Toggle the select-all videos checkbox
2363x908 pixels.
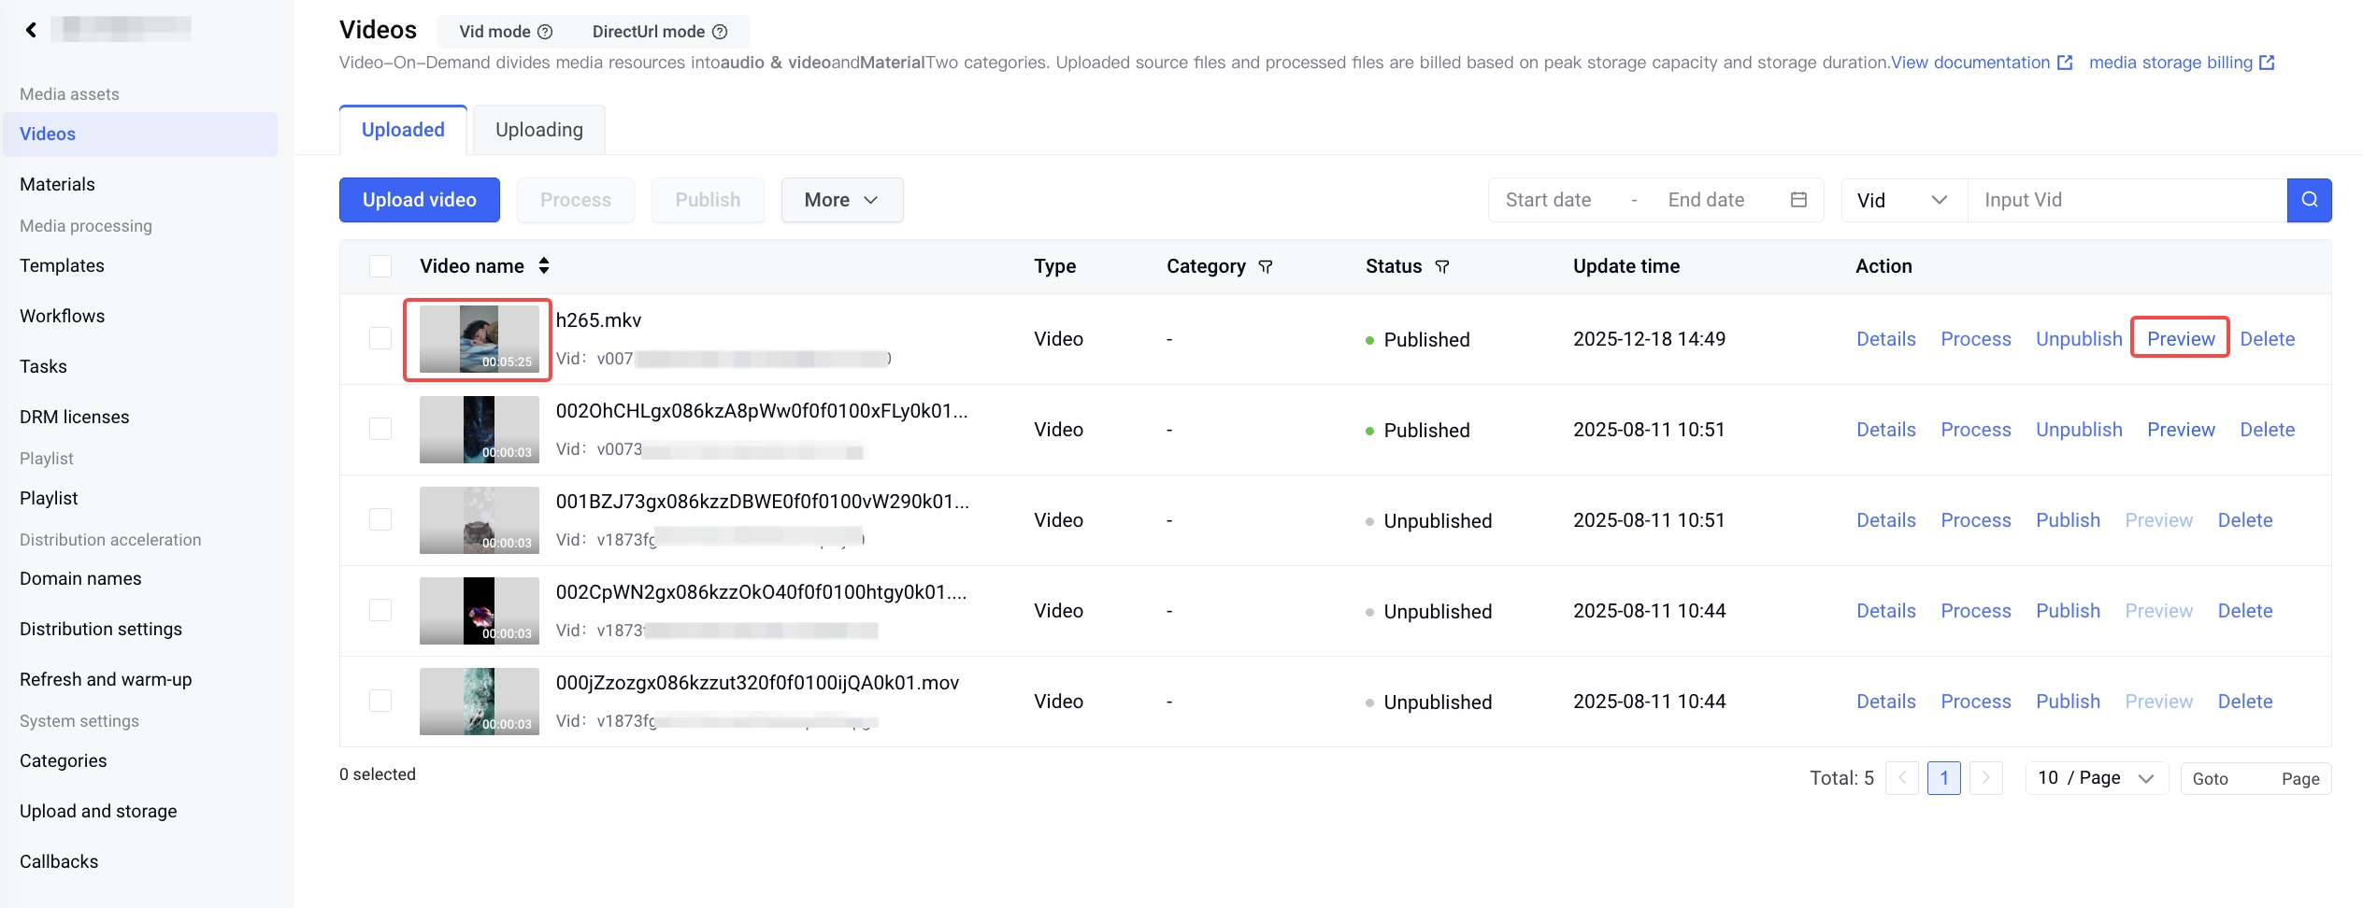coord(380,266)
